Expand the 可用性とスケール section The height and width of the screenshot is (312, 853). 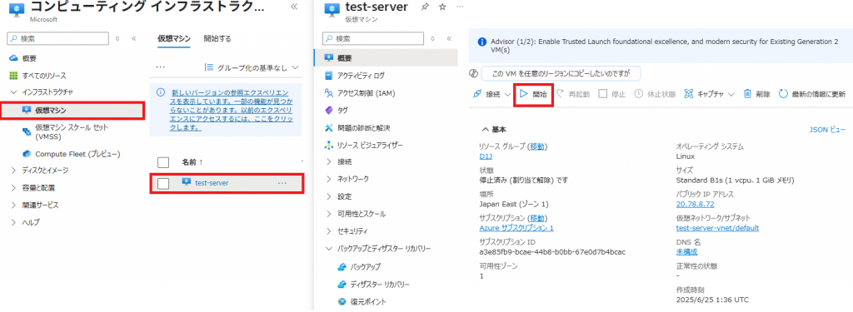pyautogui.click(x=328, y=214)
